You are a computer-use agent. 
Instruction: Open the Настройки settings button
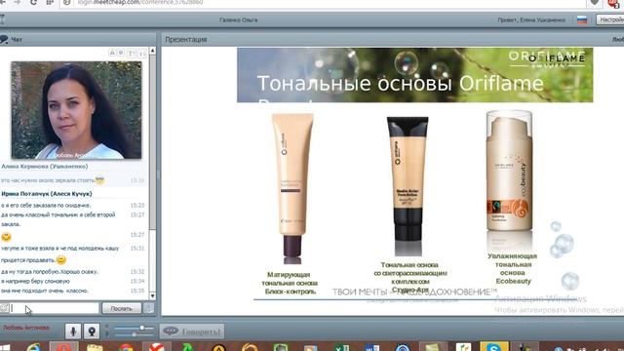(x=610, y=19)
